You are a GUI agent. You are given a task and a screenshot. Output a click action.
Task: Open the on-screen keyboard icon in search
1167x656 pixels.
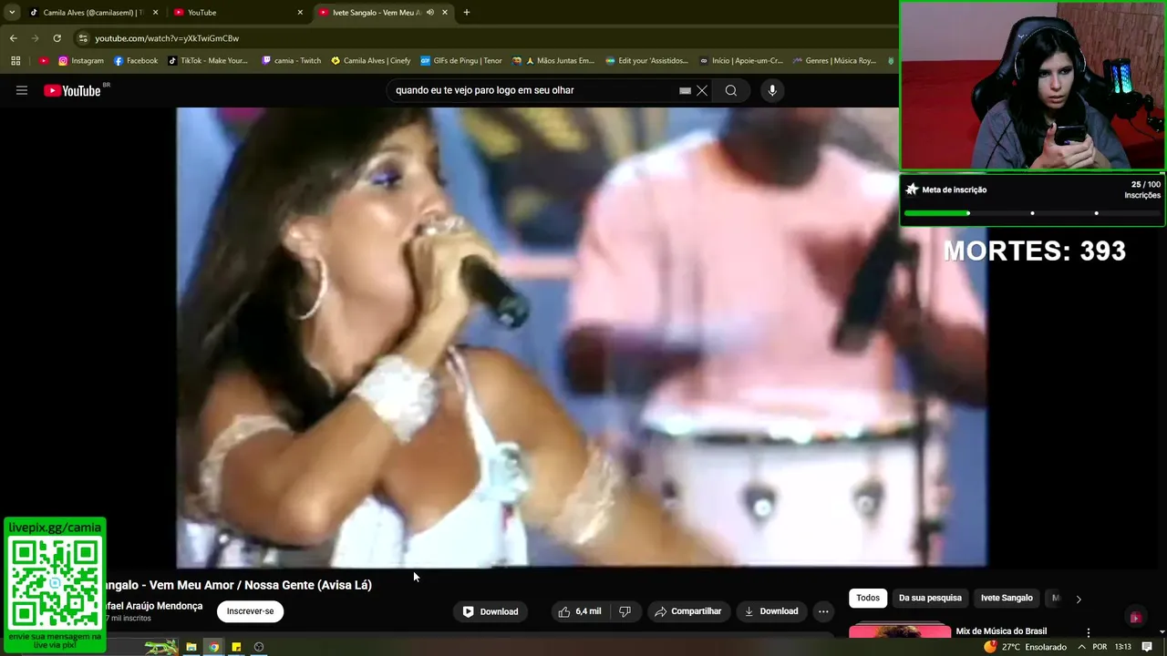[x=685, y=91]
